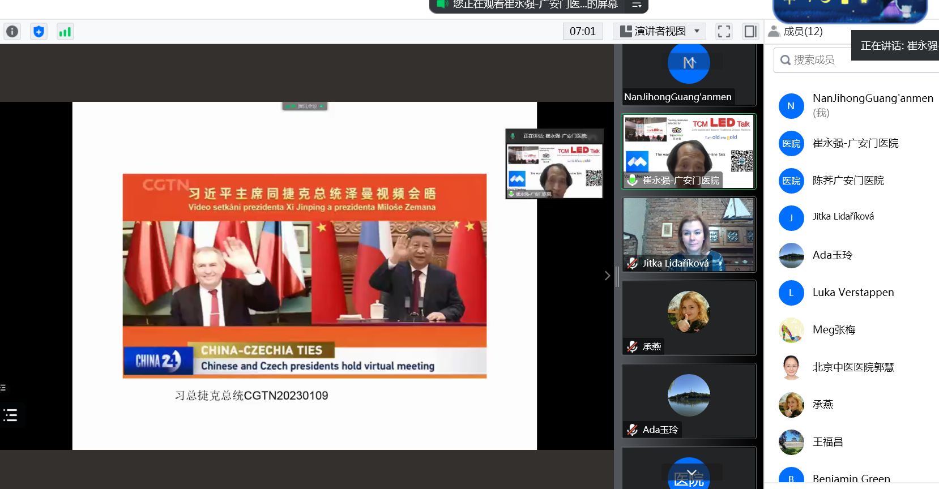Click the floating speaker preview window
939x489 pixels.
(554, 164)
